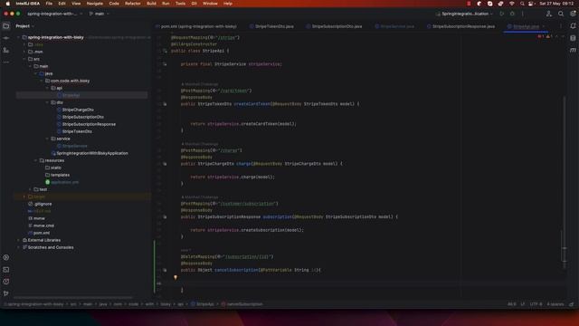Switch to StripeSubscriptionDto.java tab
The height and width of the screenshot is (326, 579).
[334, 26]
